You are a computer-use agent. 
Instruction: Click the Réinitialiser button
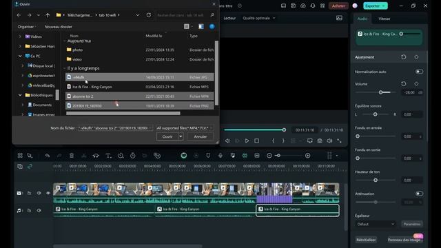pos(366,240)
